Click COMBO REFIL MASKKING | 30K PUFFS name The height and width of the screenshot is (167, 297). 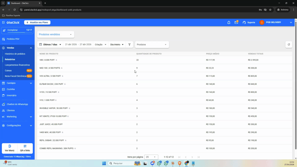[x=56, y=148]
